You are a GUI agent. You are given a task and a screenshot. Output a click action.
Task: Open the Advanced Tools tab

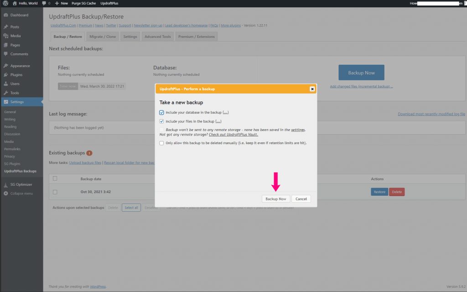157,36
